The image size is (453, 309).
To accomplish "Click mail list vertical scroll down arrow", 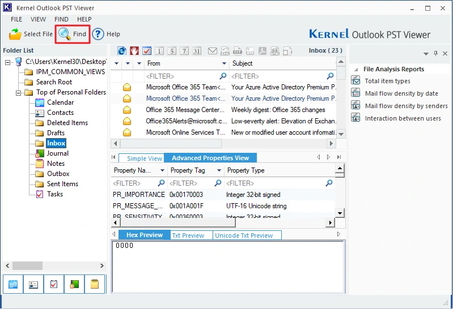I will point(341,134).
